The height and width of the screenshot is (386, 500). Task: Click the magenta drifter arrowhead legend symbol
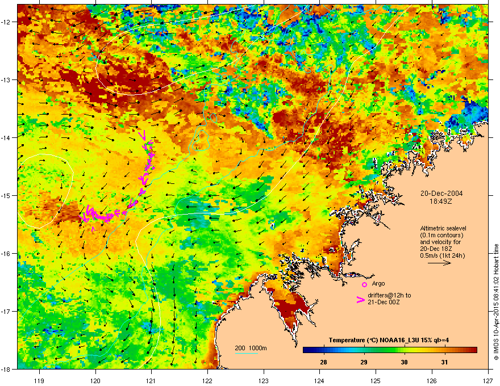[x=360, y=300]
